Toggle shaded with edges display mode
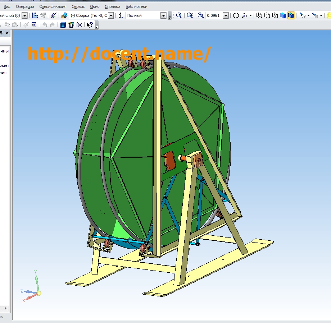Screen dimensions: 331x323 tap(291, 15)
